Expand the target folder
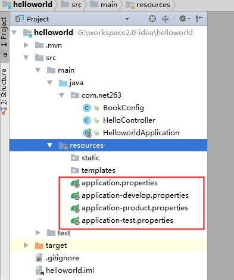 pyautogui.click(x=26, y=245)
